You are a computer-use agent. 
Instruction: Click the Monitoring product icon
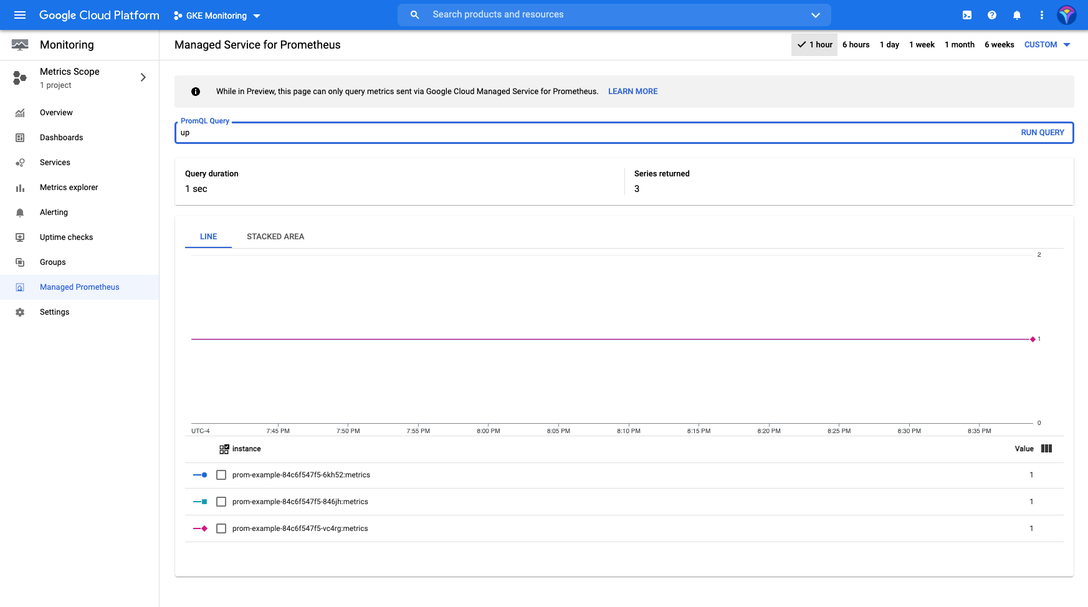20,45
